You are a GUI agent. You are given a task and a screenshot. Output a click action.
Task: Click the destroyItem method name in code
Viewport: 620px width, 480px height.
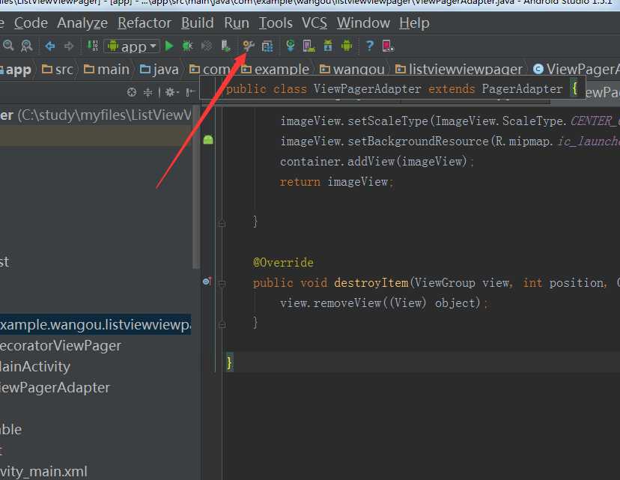[x=371, y=283]
